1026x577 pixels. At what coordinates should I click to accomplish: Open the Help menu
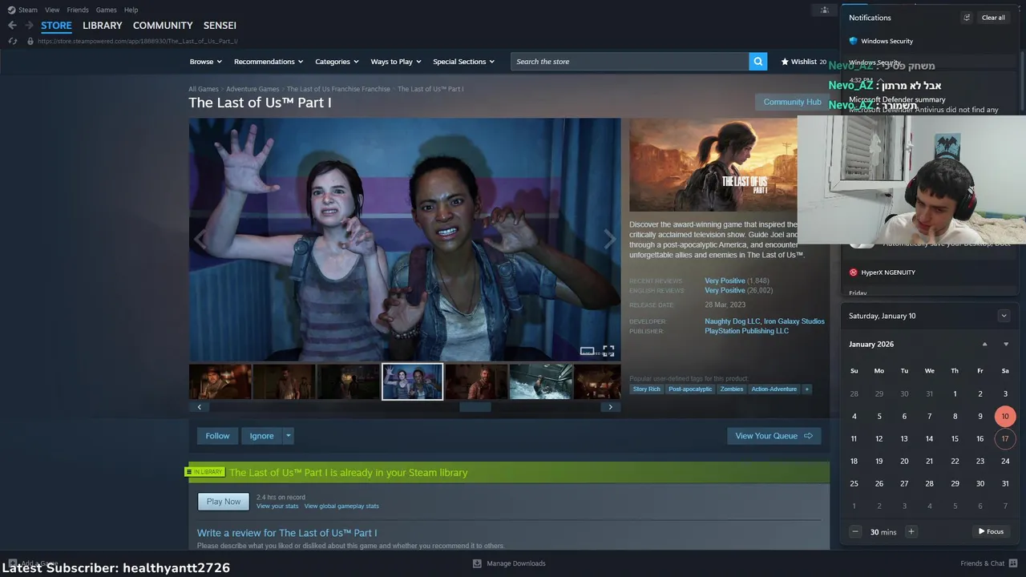point(131,10)
